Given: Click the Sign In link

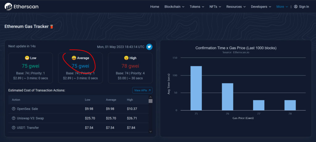Looking at the screenshot, I should [x=304, y=7].
